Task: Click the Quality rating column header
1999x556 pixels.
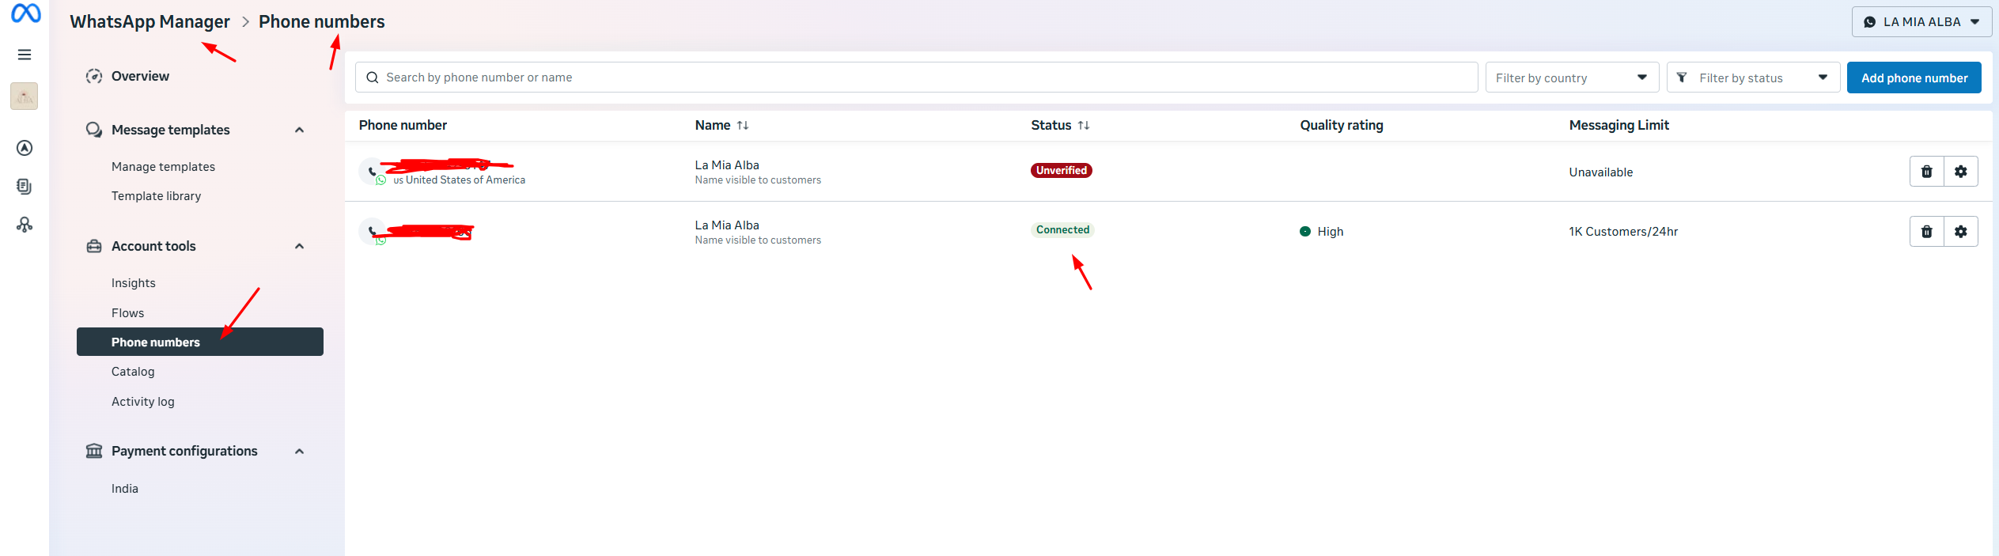Action: click(1341, 125)
